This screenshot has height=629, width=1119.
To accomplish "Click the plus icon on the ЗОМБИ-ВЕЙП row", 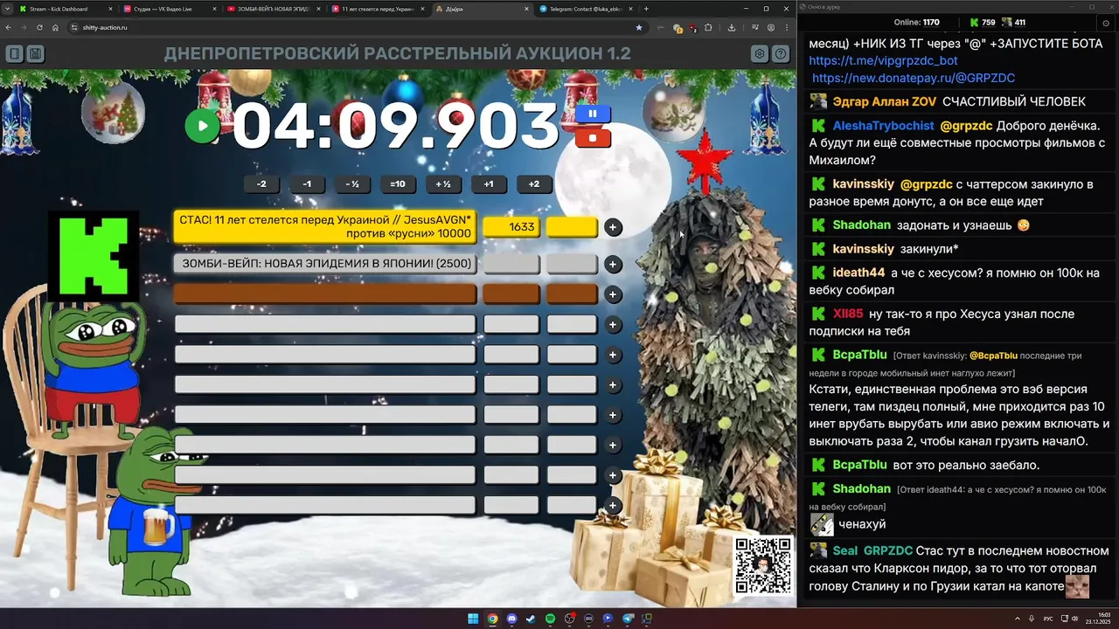I will 613,264.
